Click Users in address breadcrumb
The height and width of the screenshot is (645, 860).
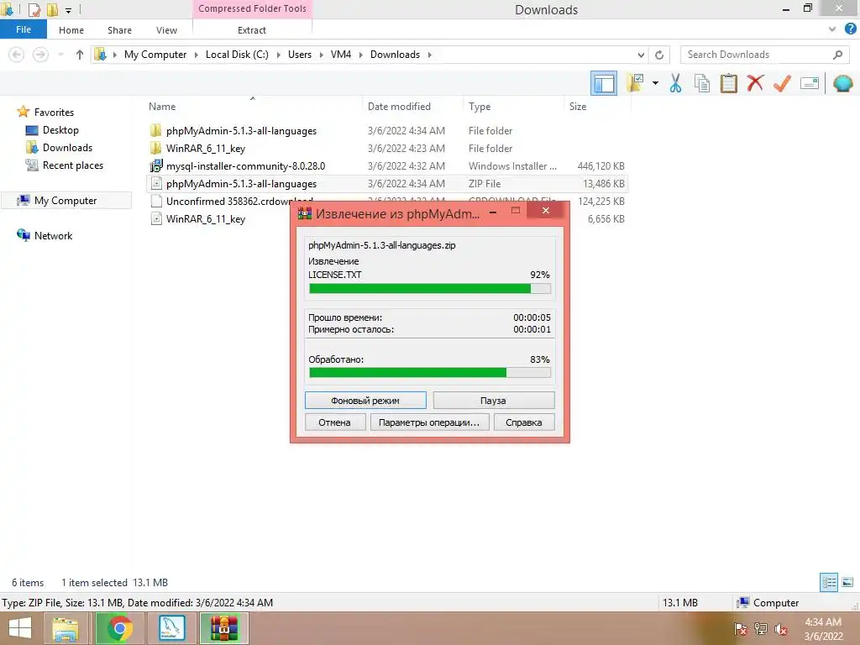tap(300, 55)
